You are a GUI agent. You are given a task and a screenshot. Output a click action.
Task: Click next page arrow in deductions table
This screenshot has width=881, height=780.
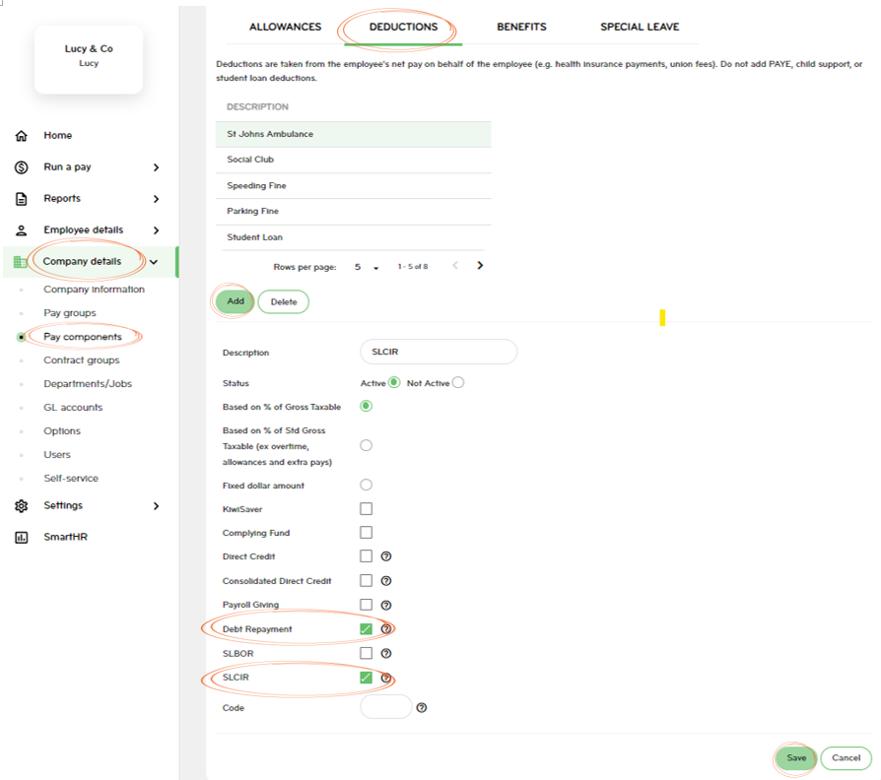pos(480,266)
